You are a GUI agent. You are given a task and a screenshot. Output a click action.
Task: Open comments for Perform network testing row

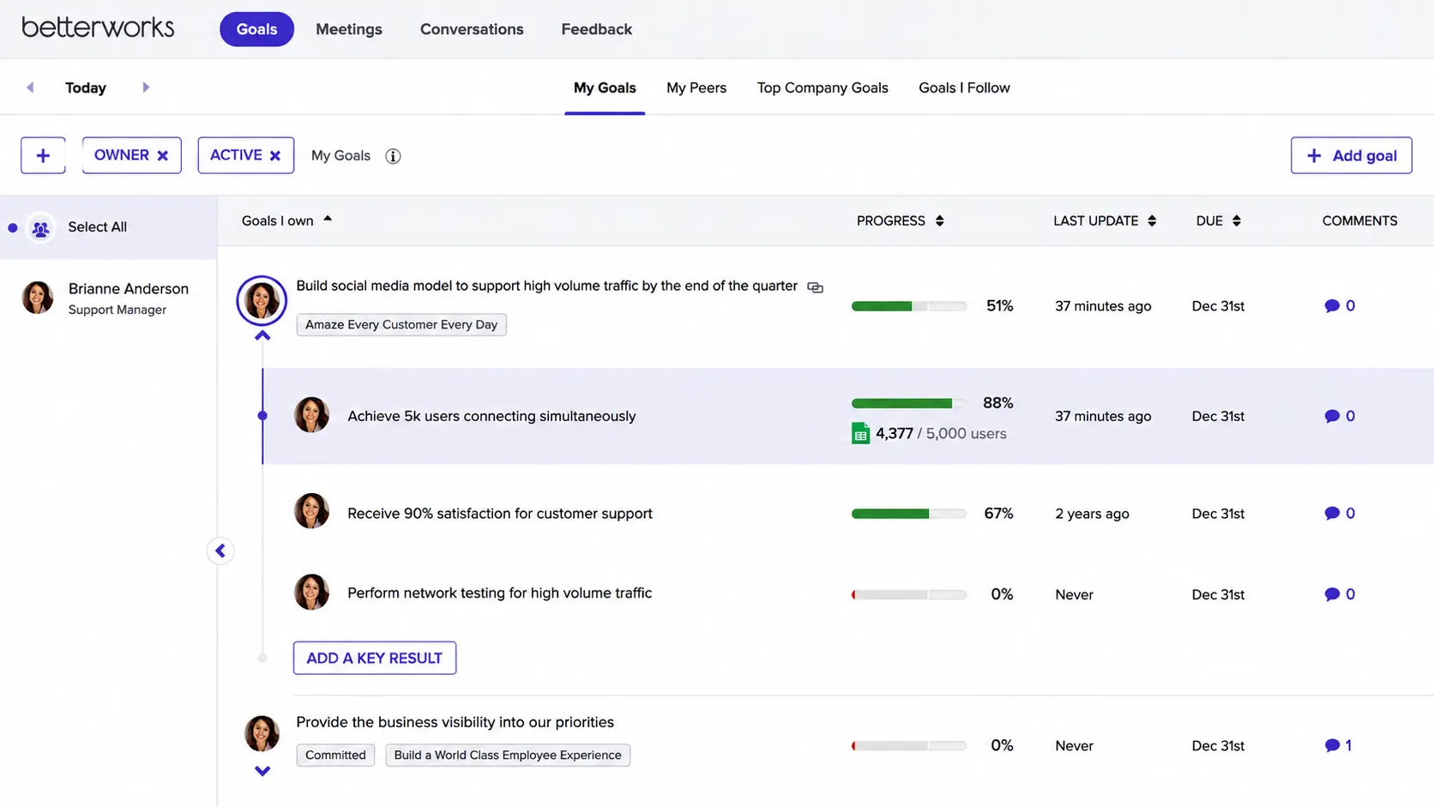pos(1339,594)
